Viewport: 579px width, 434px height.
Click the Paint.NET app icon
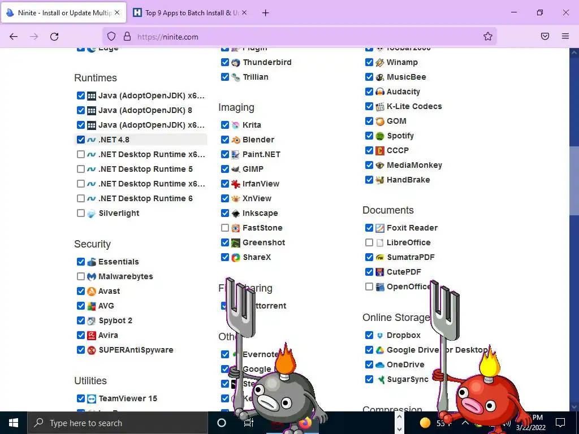(236, 155)
